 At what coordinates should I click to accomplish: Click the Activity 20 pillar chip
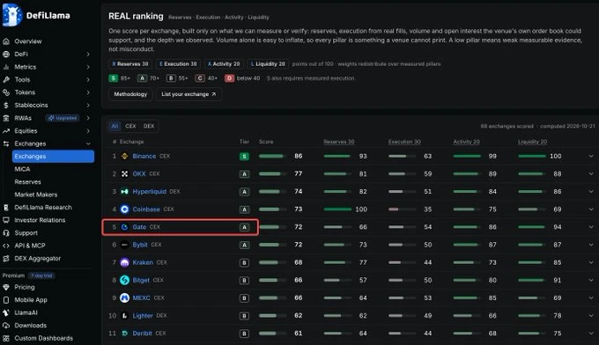(224, 64)
